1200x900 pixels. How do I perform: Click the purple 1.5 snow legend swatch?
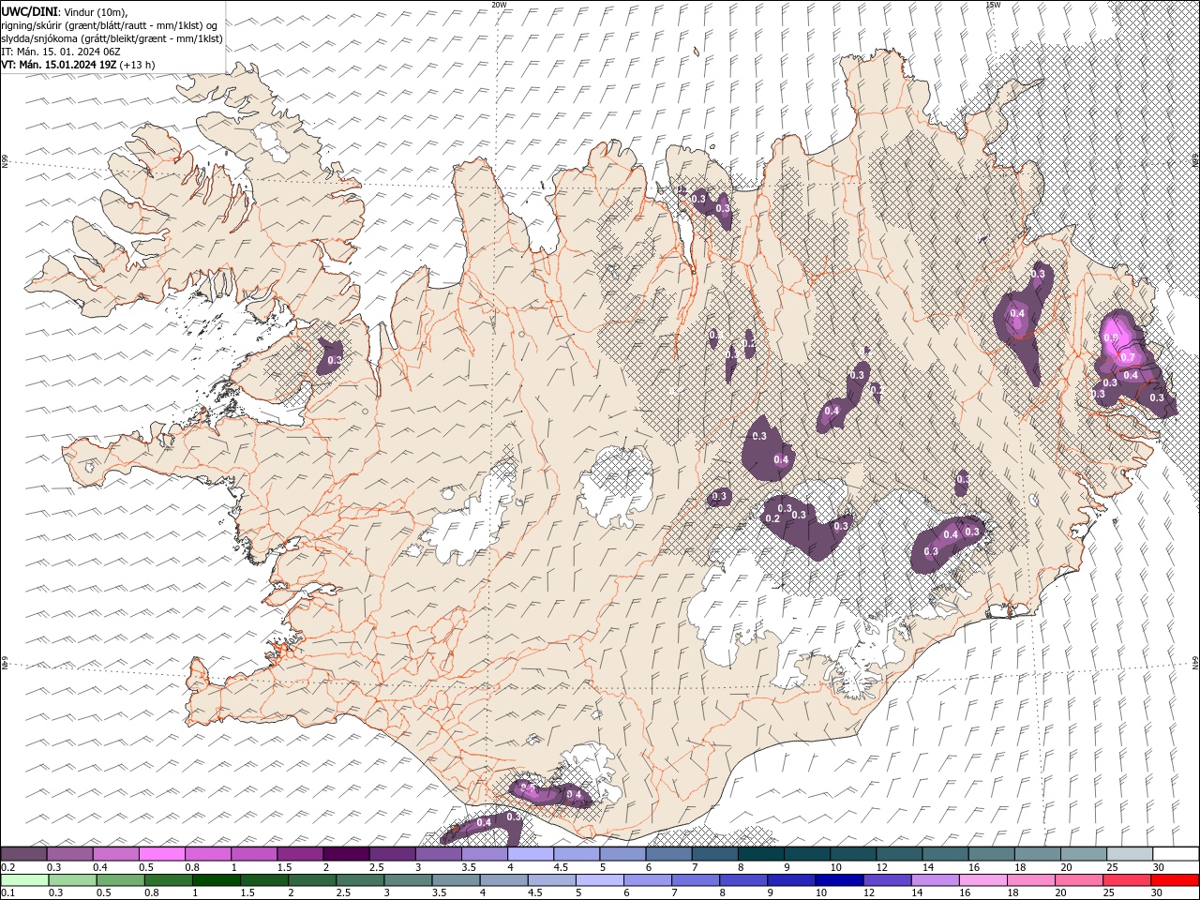tap(300, 854)
